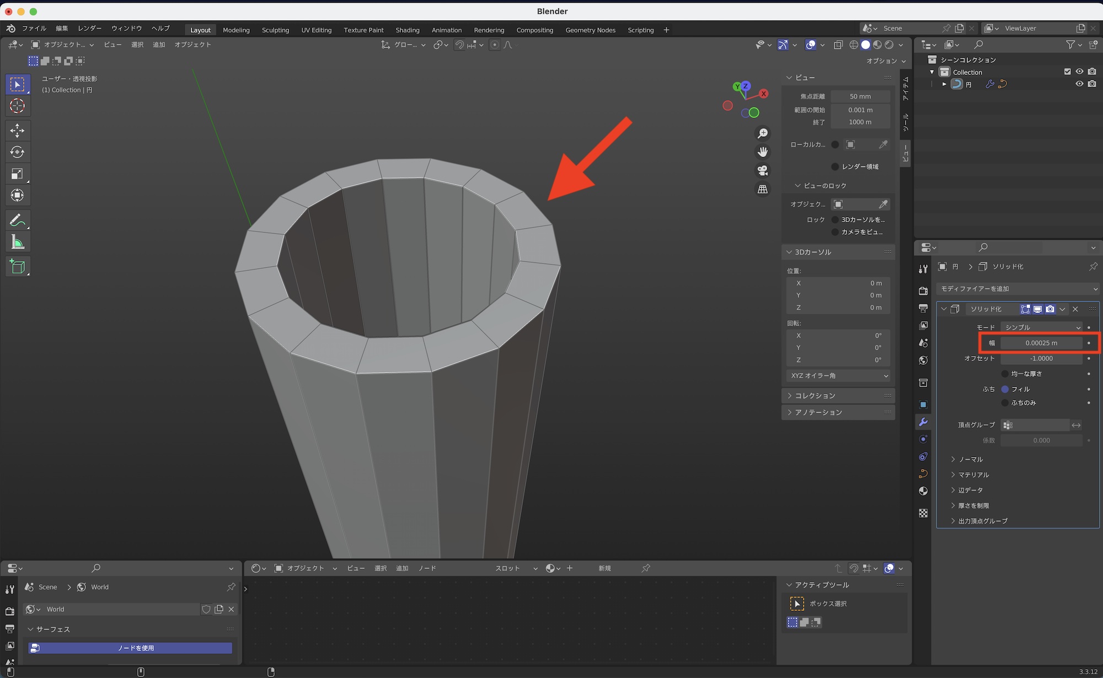This screenshot has height=678, width=1103.
Task: Select the Measure tool
Action: [17, 243]
